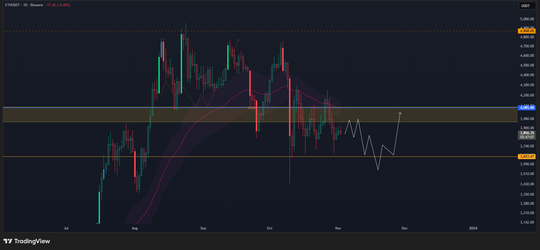
Task: Select the blue 4,085.88 price label
Action: pos(526,108)
